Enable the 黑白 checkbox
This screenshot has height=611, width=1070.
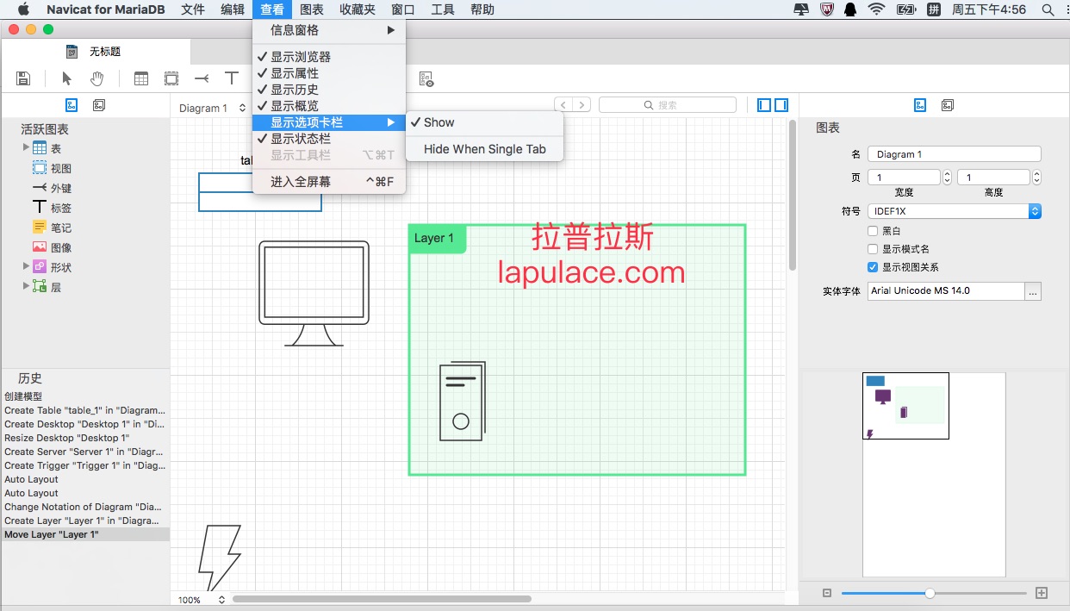[x=874, y=231]
